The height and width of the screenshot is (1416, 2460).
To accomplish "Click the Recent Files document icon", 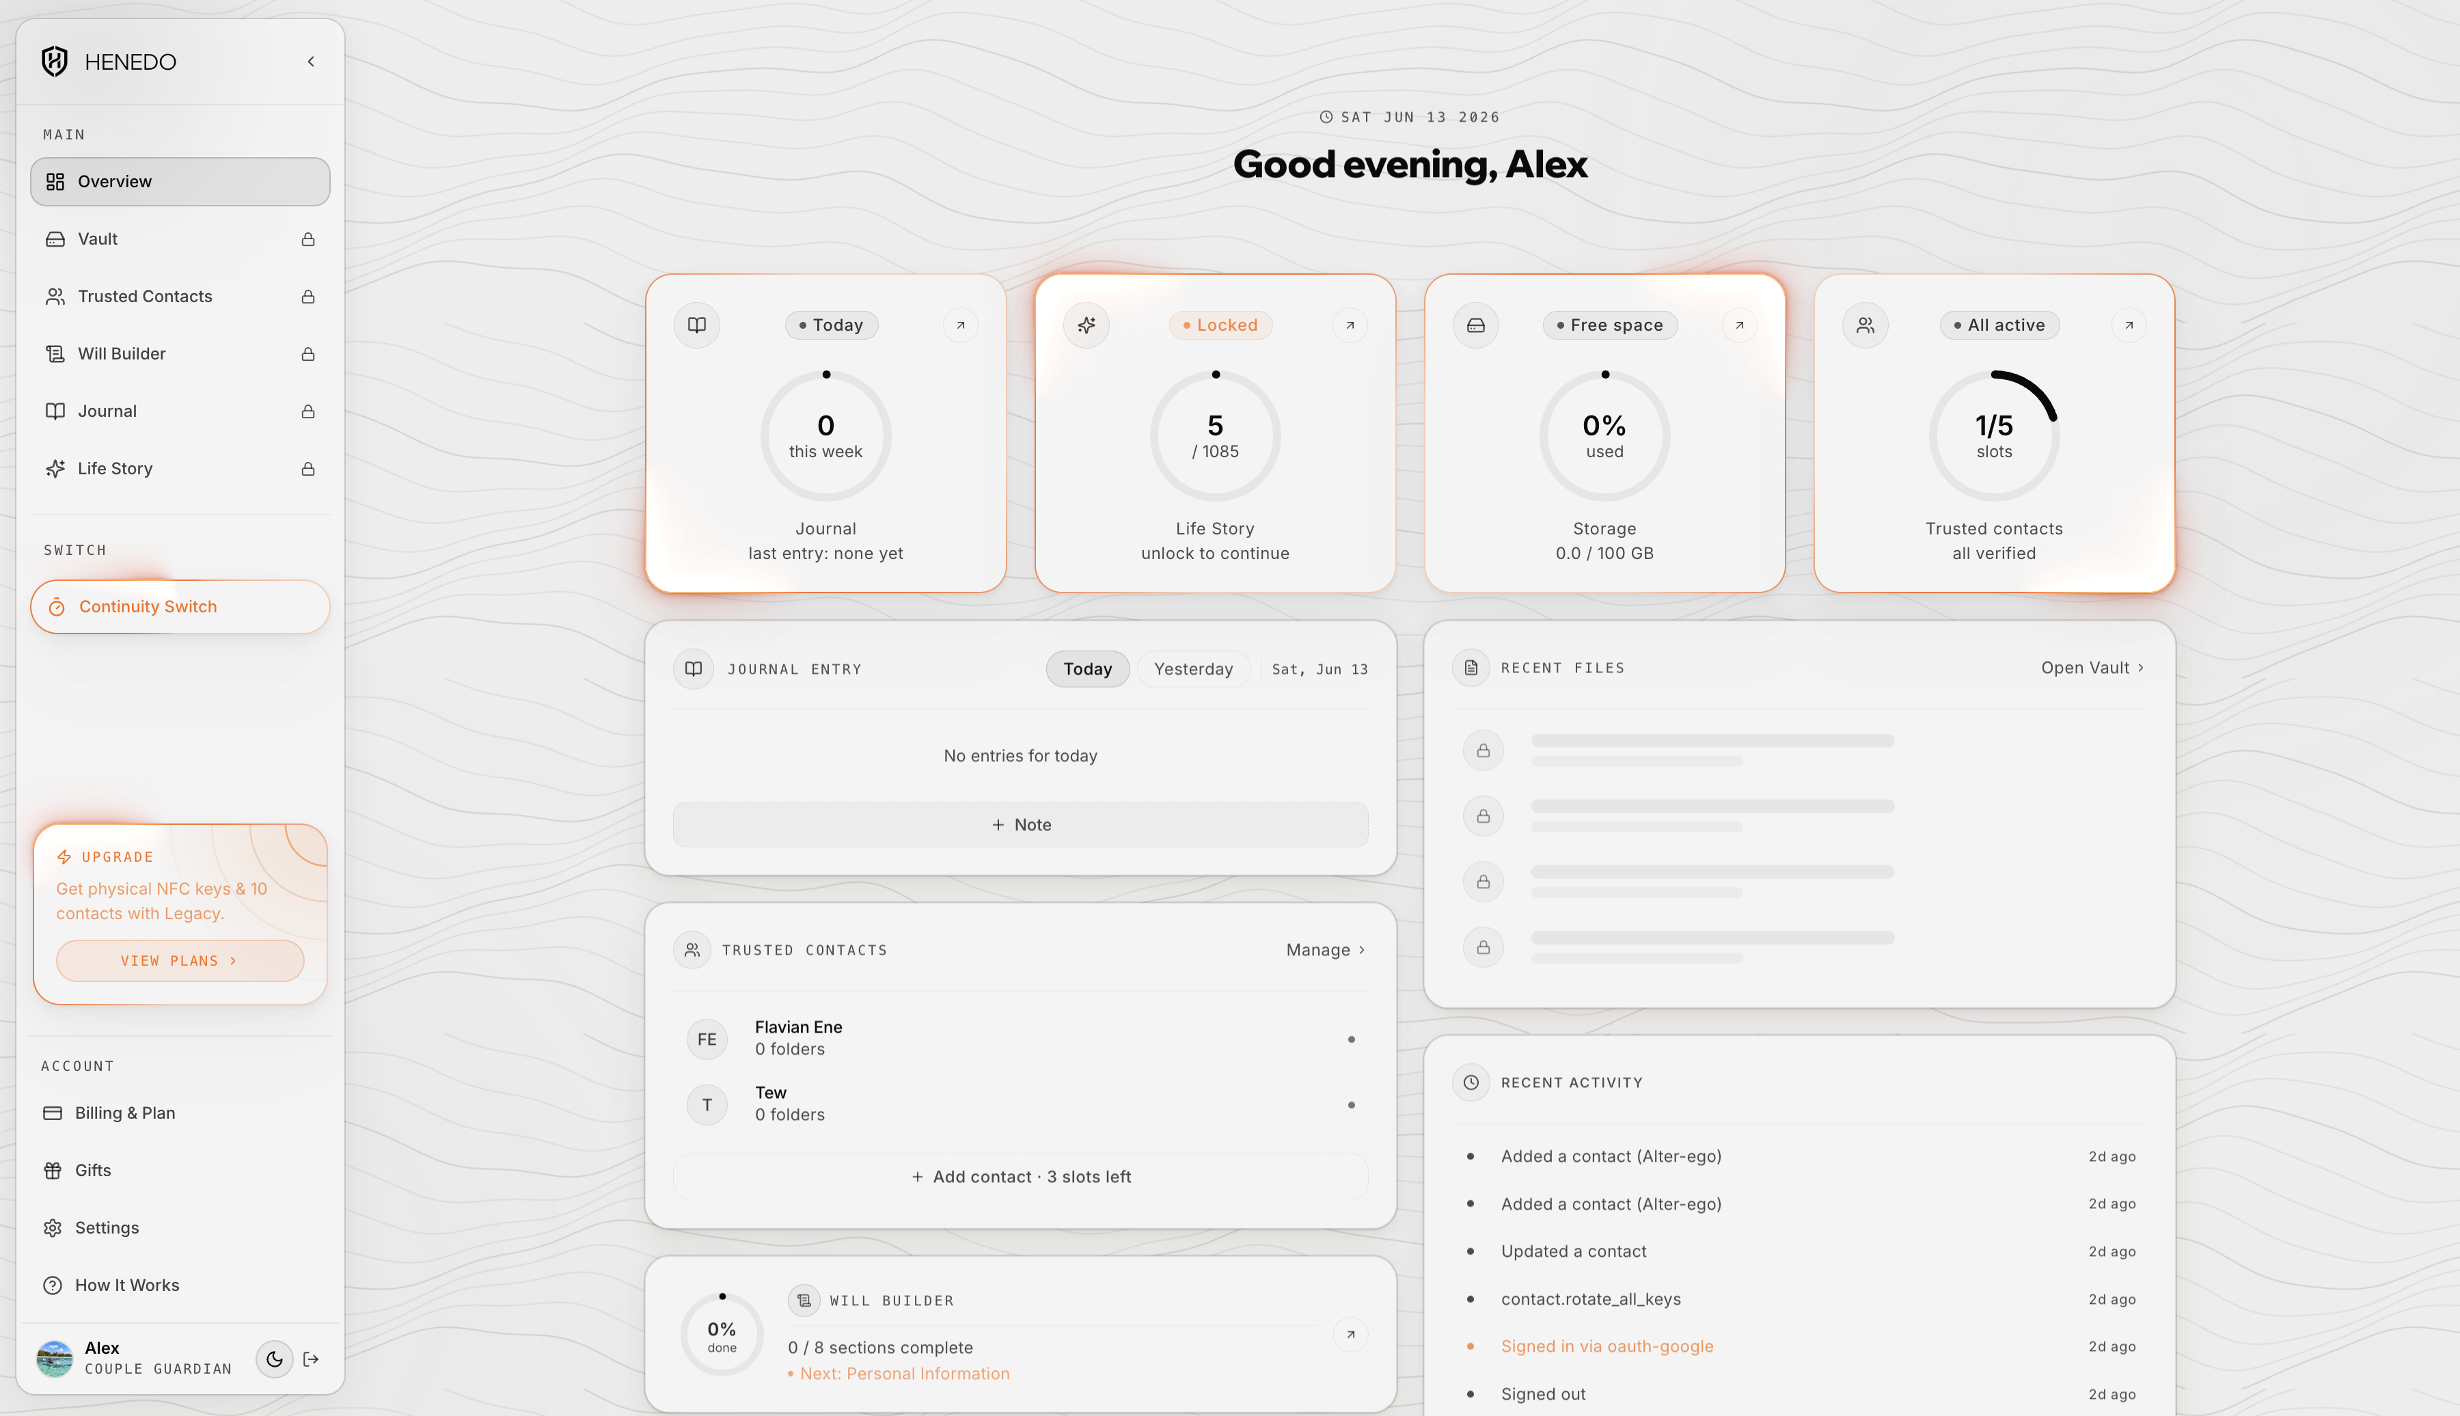I will [x=1471, y=668].
